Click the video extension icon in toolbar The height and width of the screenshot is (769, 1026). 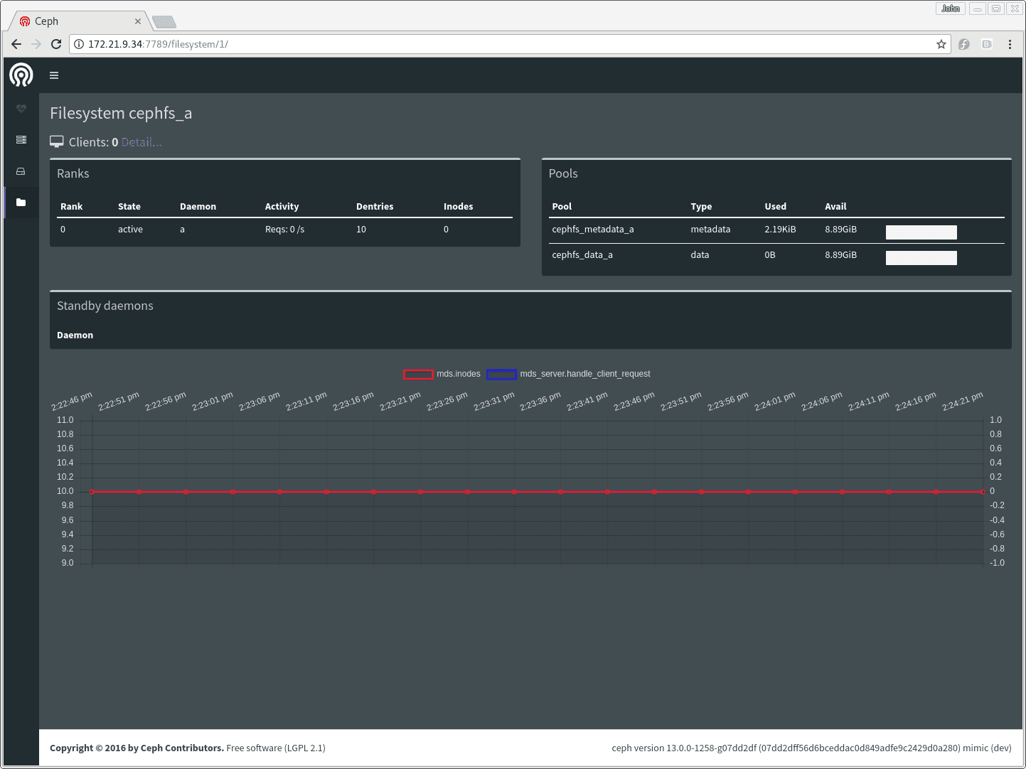pos(987,44)
